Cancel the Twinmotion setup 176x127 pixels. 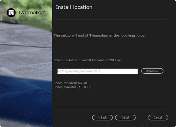[158, 118]
